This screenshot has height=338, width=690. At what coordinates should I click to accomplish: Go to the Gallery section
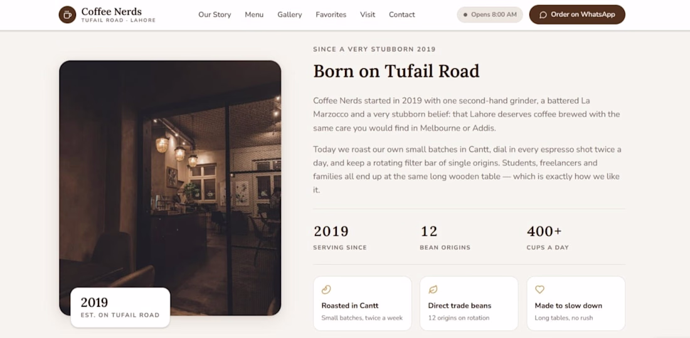coord(290,14)
